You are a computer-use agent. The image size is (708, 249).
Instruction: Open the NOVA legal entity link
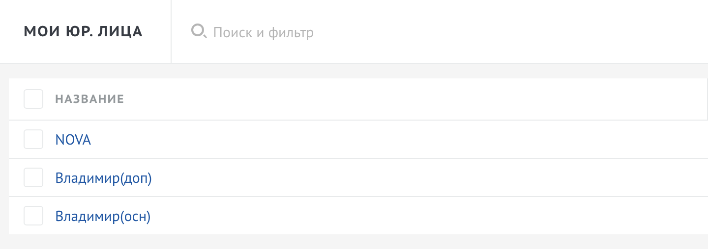(x=73, y=140)
